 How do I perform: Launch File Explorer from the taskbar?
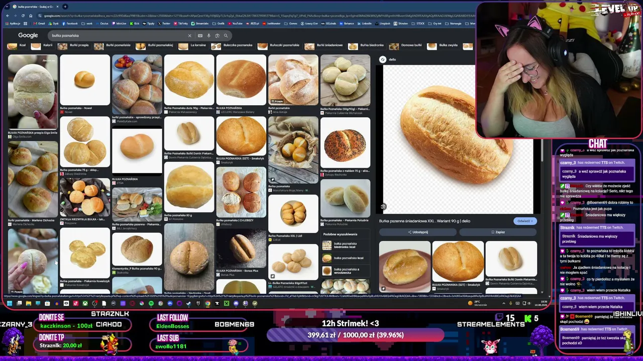point(29,303)
